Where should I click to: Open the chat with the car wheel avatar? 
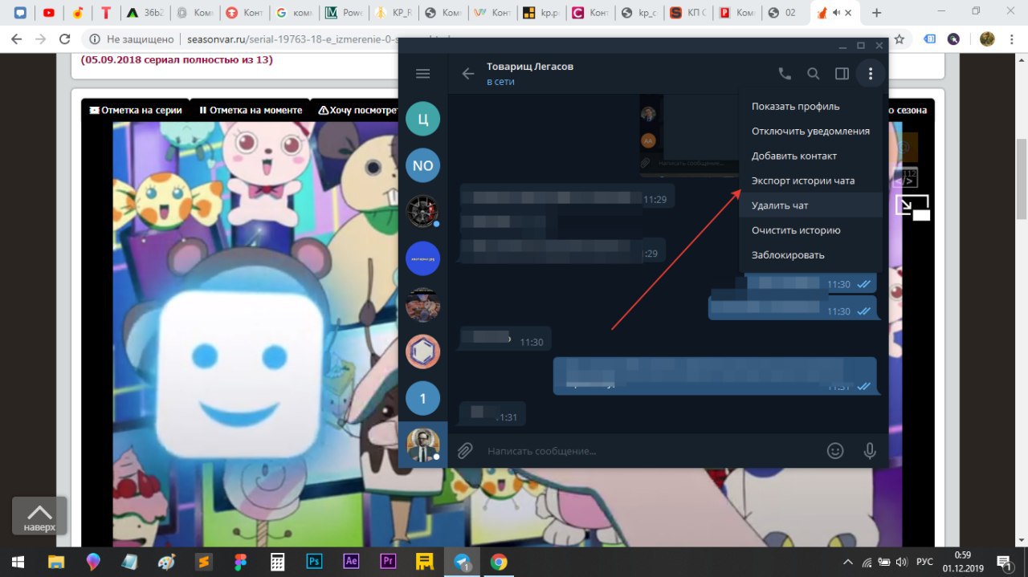tap(422, 212)
